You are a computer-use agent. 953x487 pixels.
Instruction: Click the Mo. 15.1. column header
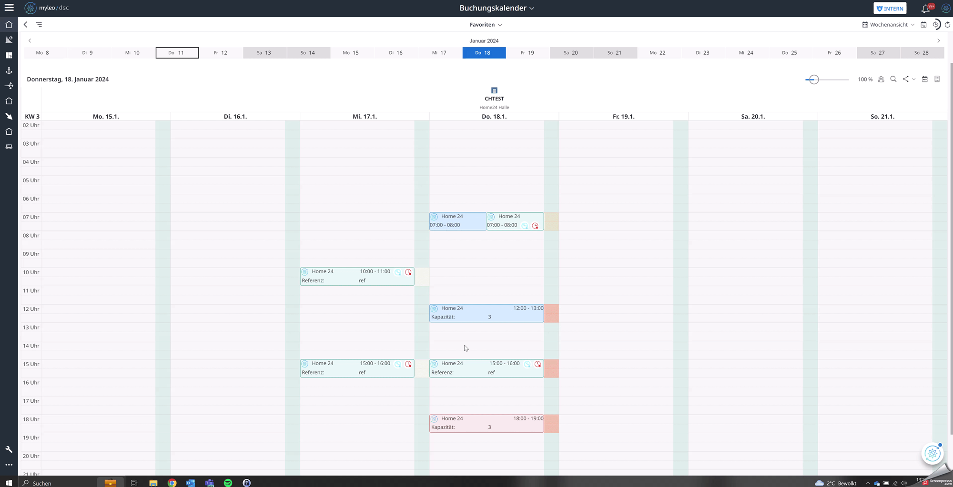click(106, 117)
